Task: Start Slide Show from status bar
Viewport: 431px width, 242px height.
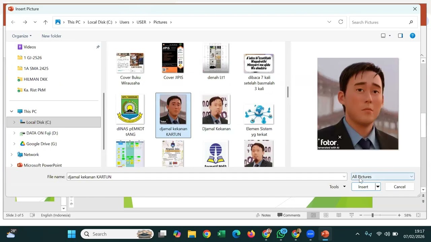Action: coord(352,215)
